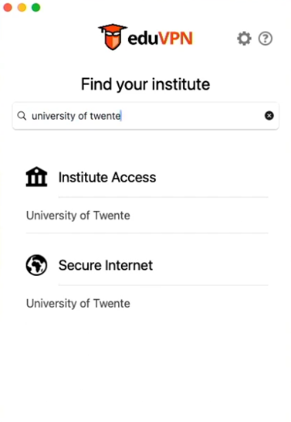Click the eduVPN shield mascot logo
Image resolution: width=291 pixels, height=422 pixels.
point(113,37)
